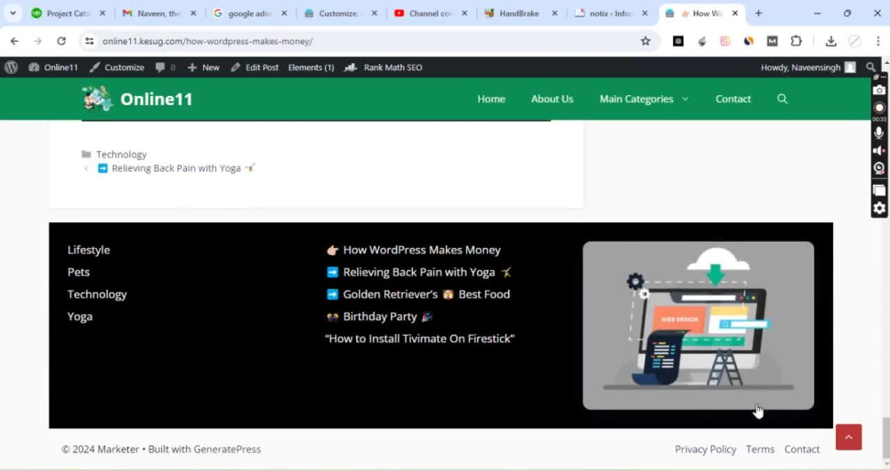Click the web design illustration in footer

point(698,325)
